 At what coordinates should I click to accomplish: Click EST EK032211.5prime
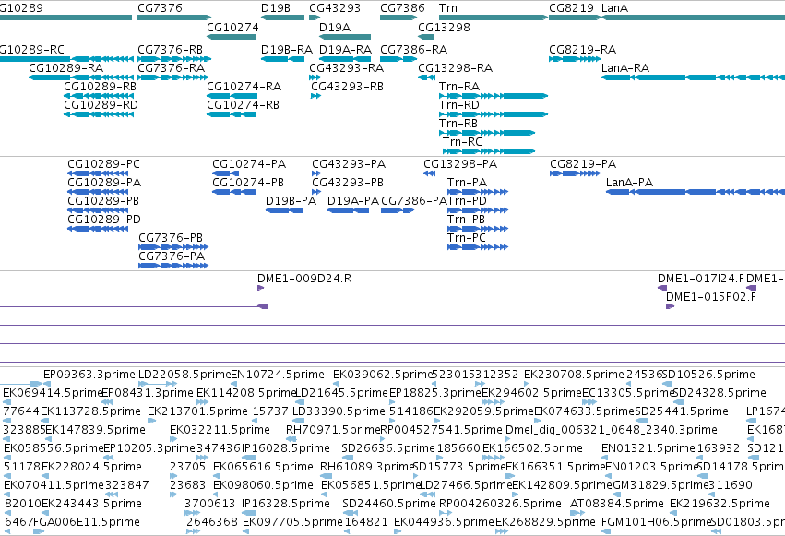[220, 431]
